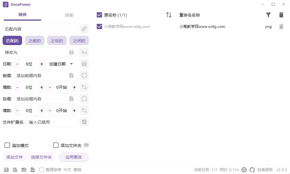Increase the 0开始 value under 后缀
Screen dimensions: 290x174
coord(74,111)
